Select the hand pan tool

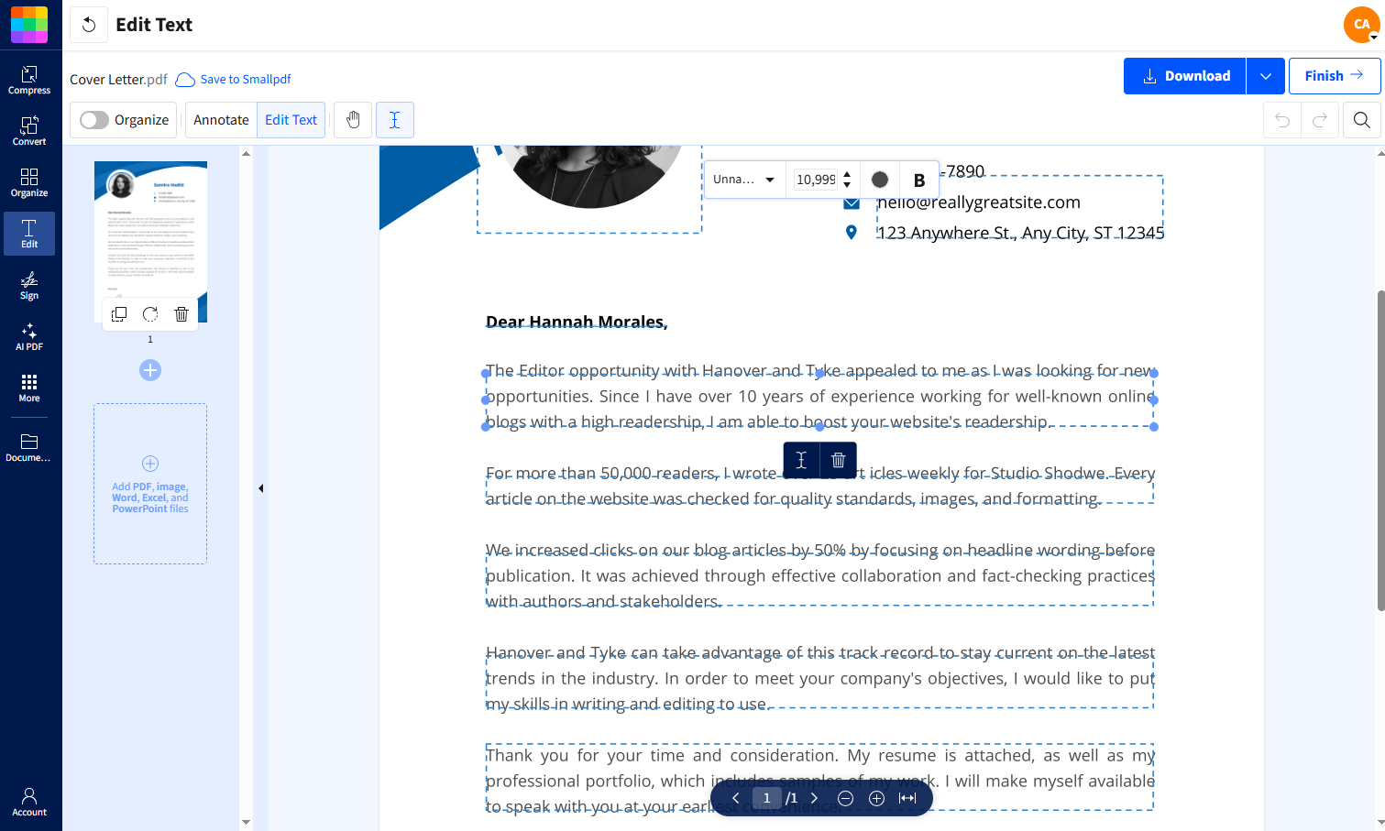[352, 119]
